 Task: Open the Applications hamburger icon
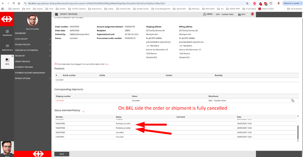[x=7, y=46]
